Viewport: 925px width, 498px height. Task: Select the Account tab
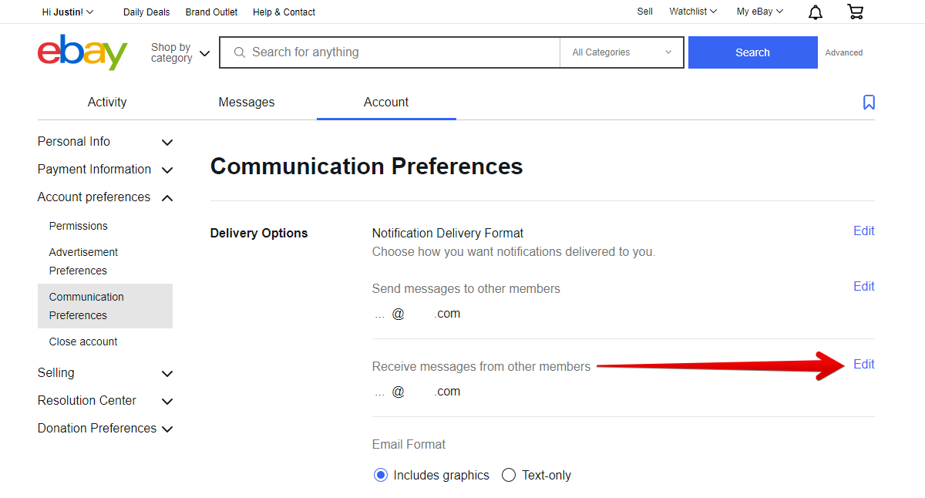(386, 103)
